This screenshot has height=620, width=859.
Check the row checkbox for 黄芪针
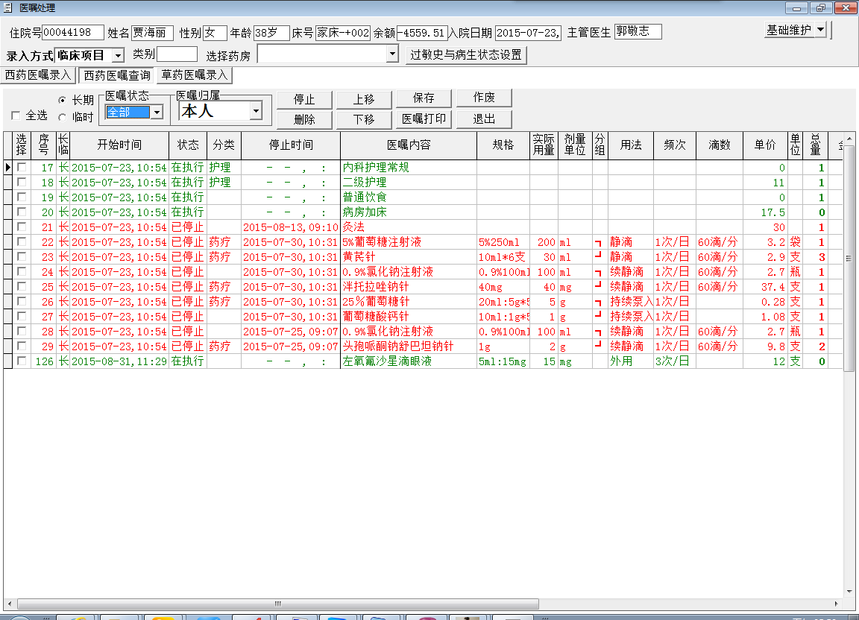tap(22, 256)
